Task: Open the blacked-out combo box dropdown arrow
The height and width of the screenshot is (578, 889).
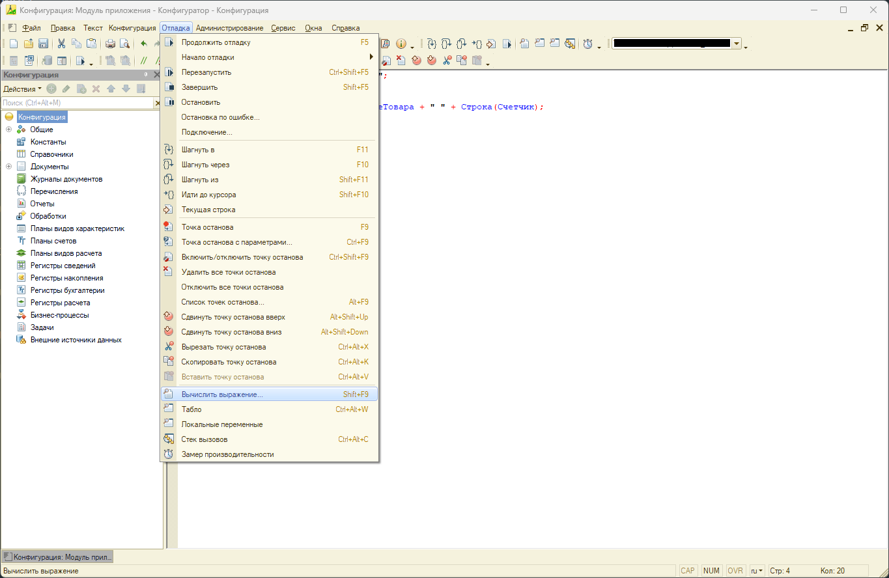Action: pyautogui.click(x=736, y=44)
